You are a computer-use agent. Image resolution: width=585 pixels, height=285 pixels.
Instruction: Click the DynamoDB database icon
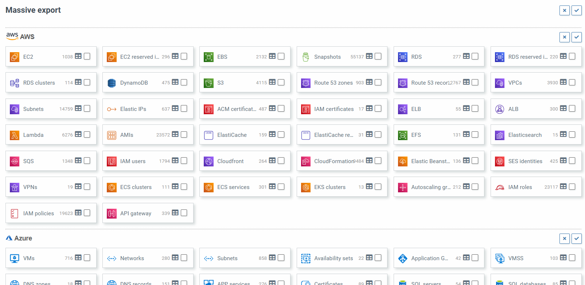tap(112, 83)
